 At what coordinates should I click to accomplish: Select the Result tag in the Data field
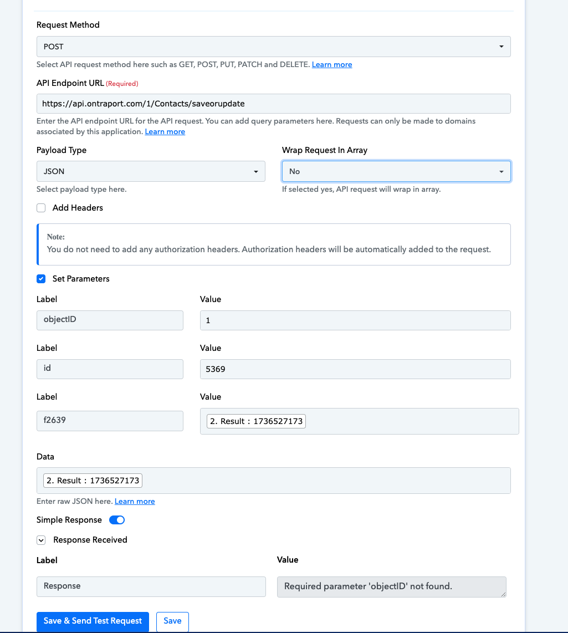[x=93, y=481]
